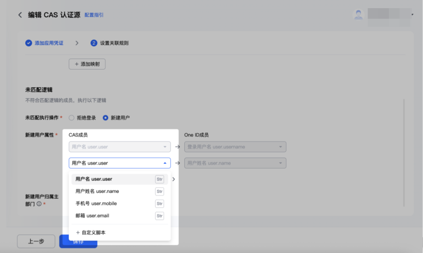This screenshot has height=253, width=423.
Task: Click the 上一步 button
Action: click(36, 241)
